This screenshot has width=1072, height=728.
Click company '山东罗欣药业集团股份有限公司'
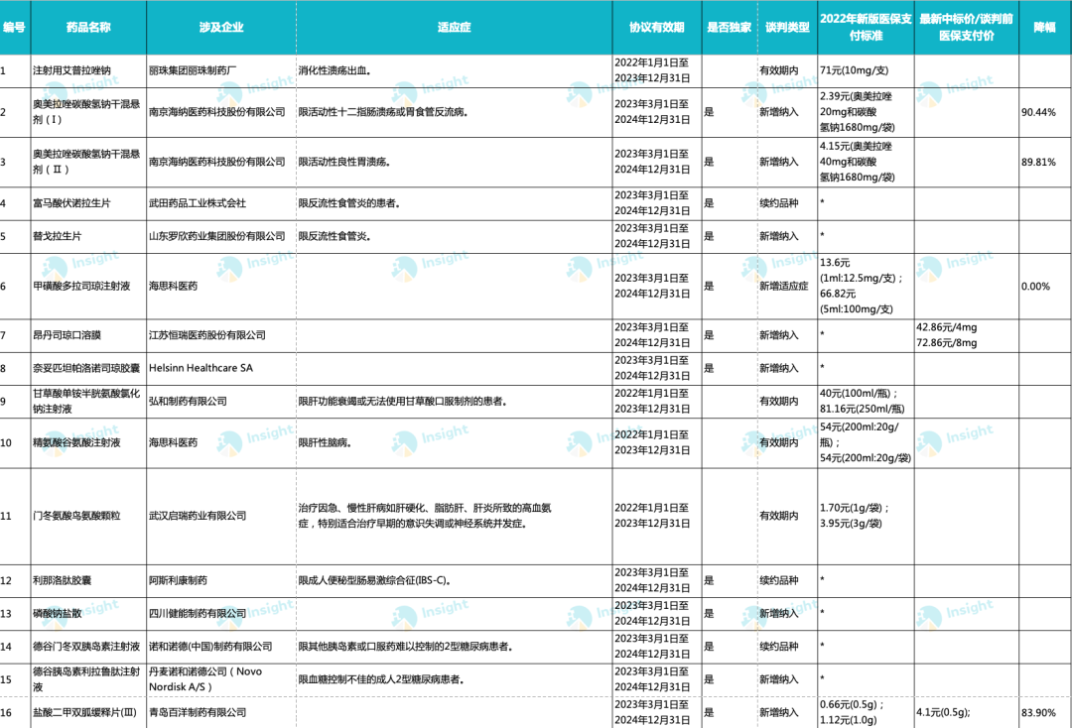point(216,236)
